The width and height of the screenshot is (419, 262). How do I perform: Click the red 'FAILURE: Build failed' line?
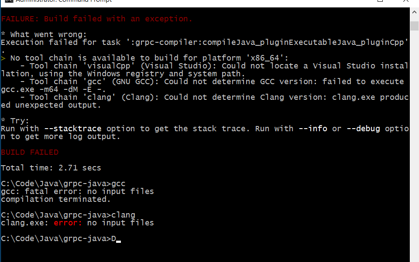(96, 19)
